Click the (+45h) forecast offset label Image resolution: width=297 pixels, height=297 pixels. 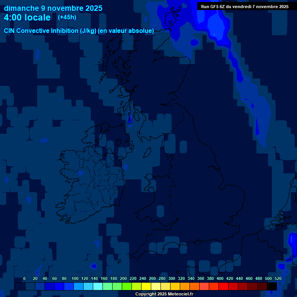pyautogui.click(x=67, y=17)
